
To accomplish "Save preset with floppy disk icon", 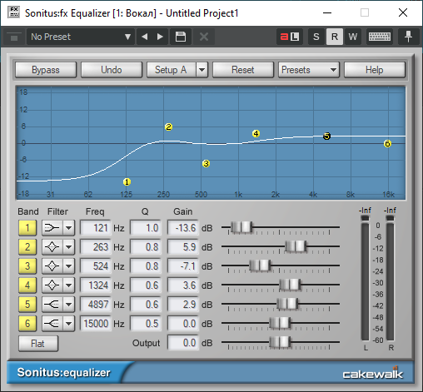I will 181,37.
